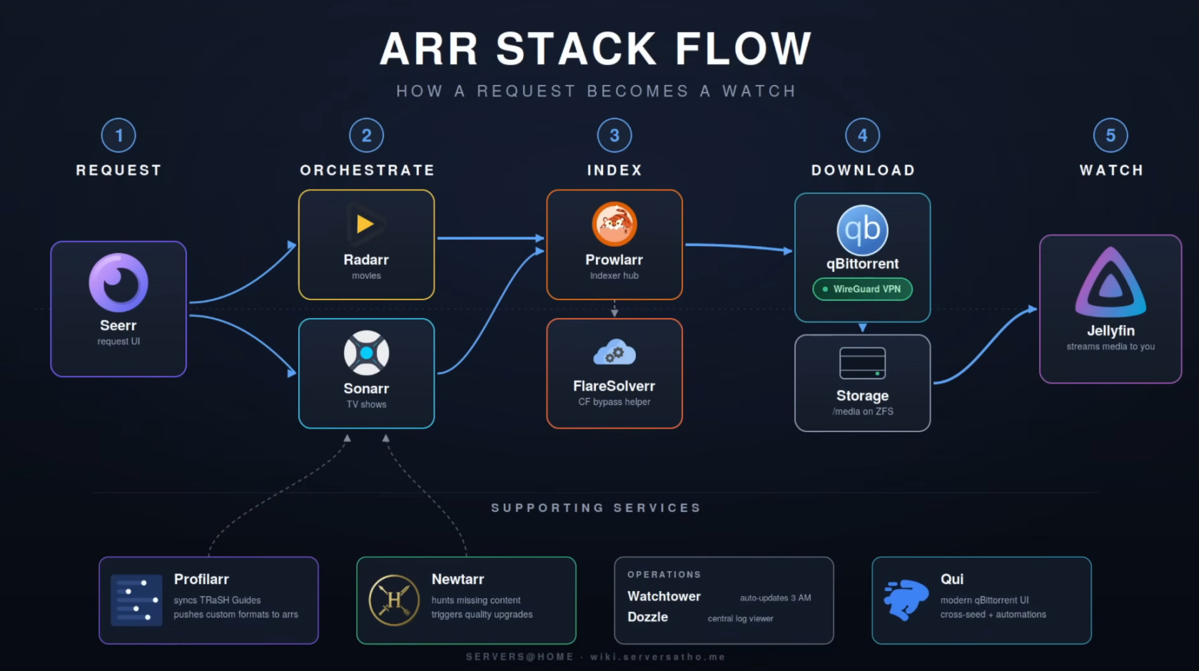Viewport: 1199px width, 671px height.
Task: Click the 'streams media to you' caption
Action: pyautogui.click(x=1111, y=347)
